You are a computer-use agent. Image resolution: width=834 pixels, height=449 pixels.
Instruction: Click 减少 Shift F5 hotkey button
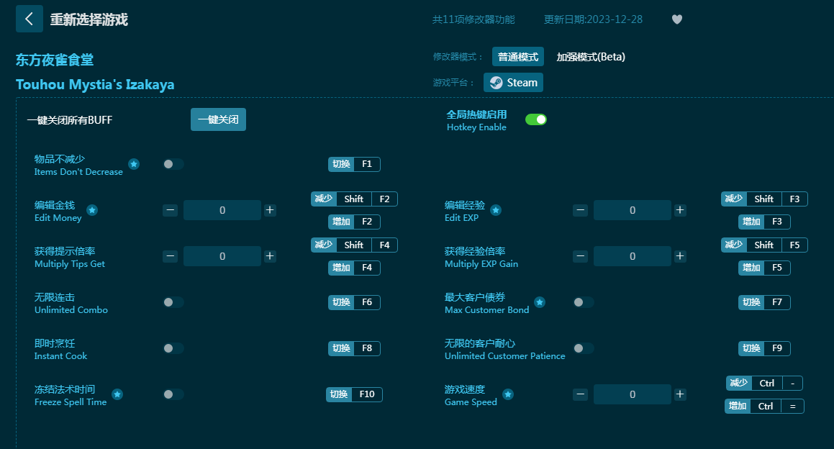[764, 245]
